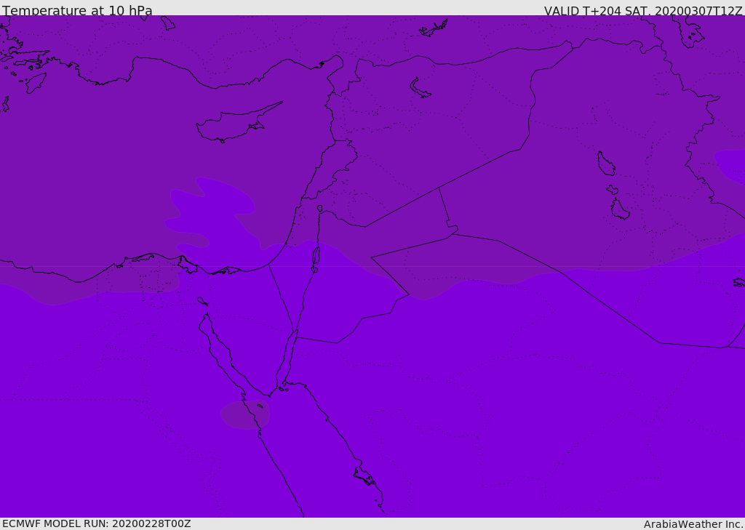This screenshot has width=745, height=530.
Task: Select the 'ArabiaWeather Inc' credit text
Action: [x=692, y=524]
